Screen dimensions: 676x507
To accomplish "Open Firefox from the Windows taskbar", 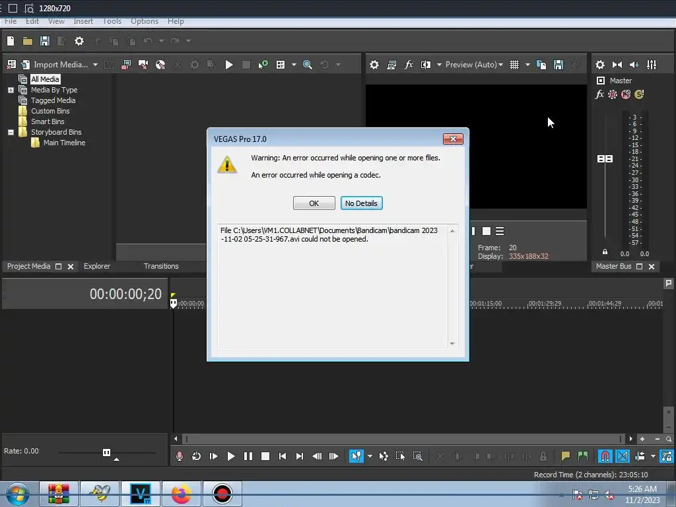I will 181,494.
